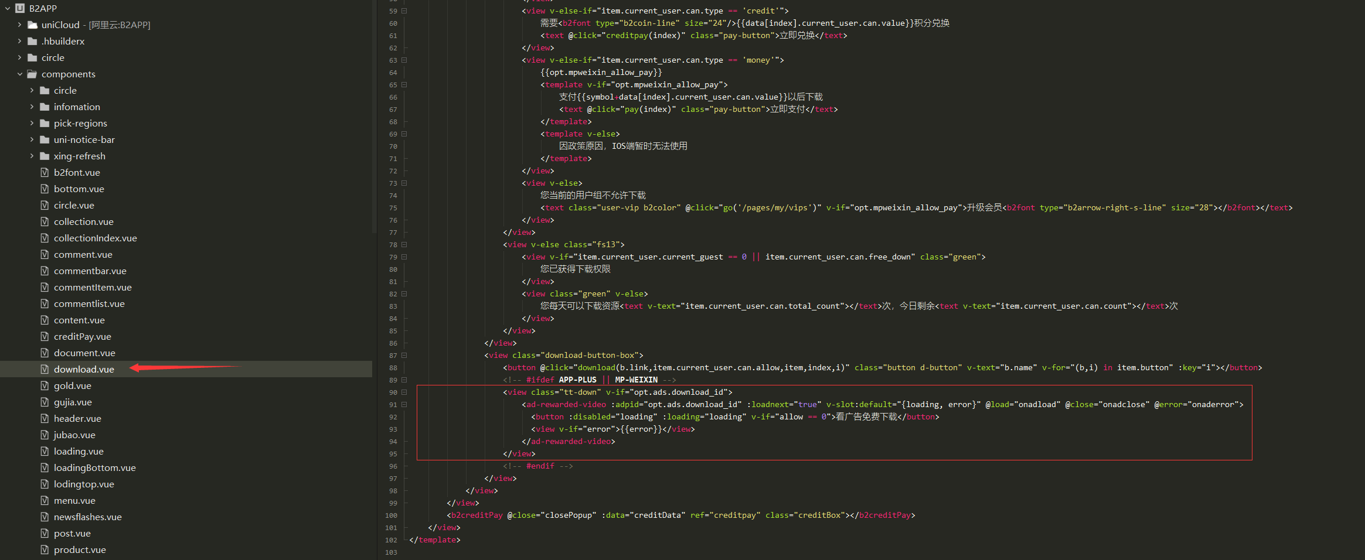Select gold.vue in the project tree
Screen dimensions: 1365x560
tap(72, 385)
